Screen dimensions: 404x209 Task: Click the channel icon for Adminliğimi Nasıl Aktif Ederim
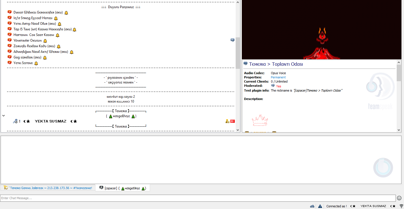[x=10, y=52]
